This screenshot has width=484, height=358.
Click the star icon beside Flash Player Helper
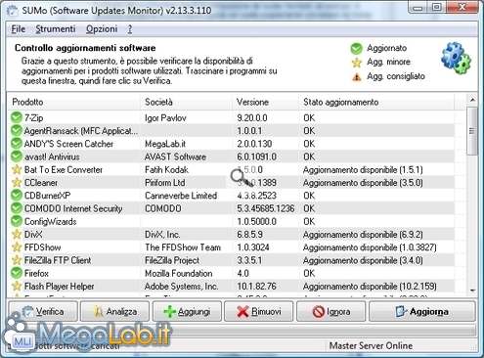[17, 286]
